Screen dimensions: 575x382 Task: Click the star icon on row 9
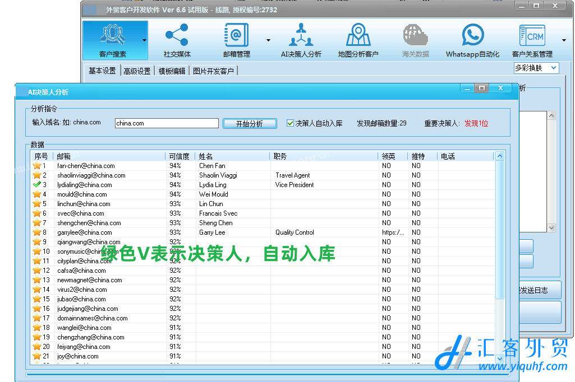tap(37, 242)
